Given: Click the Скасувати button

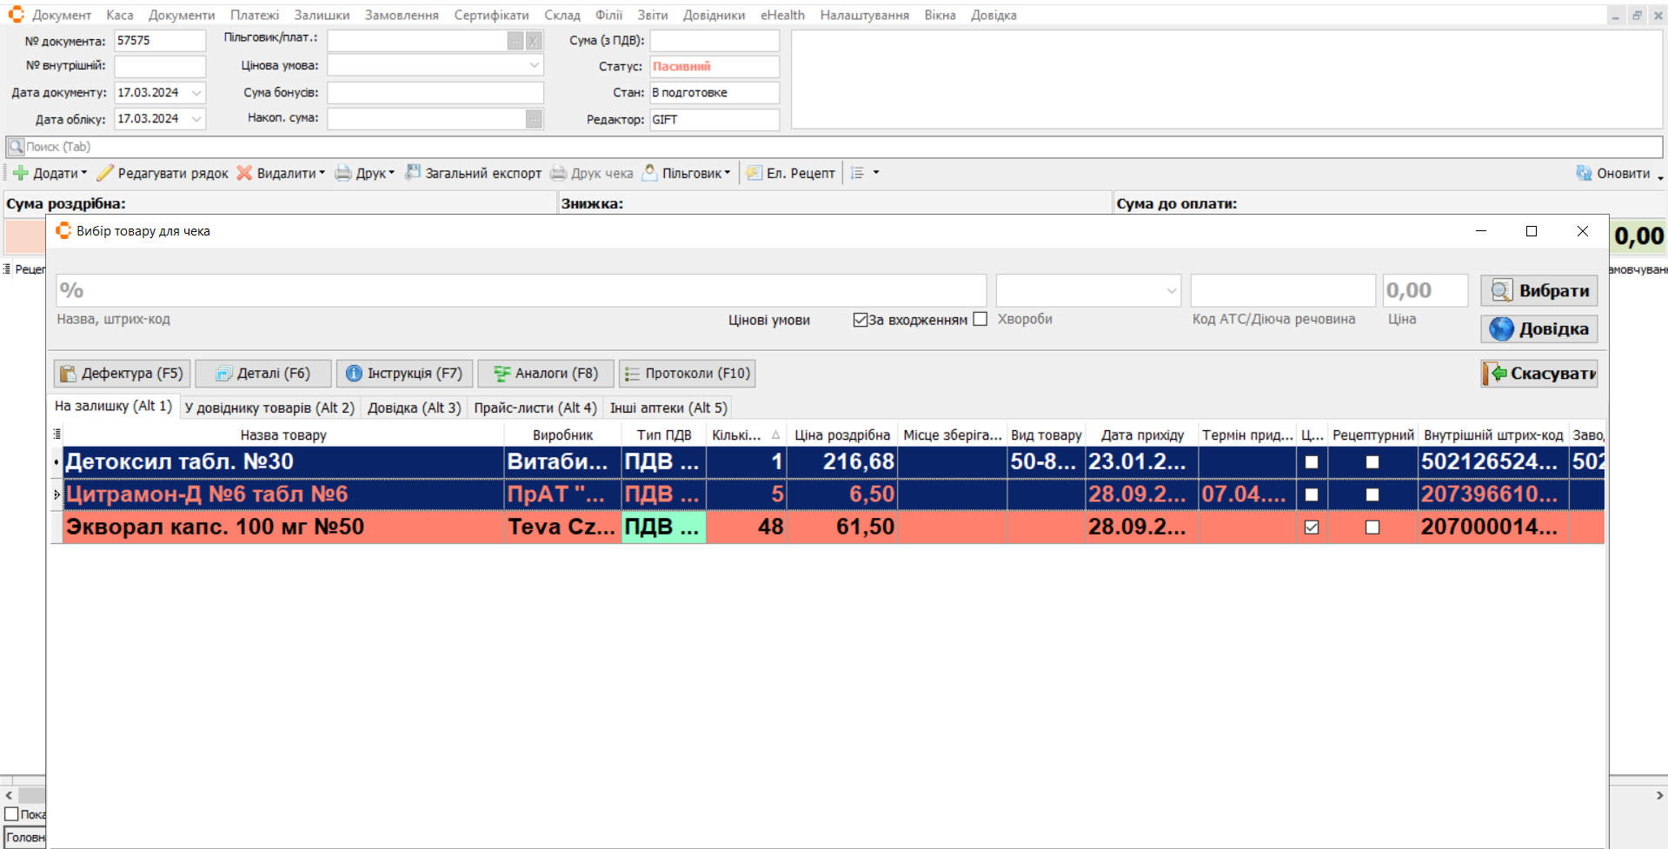Looking at the screenshot, I should tap(1538, 374).
